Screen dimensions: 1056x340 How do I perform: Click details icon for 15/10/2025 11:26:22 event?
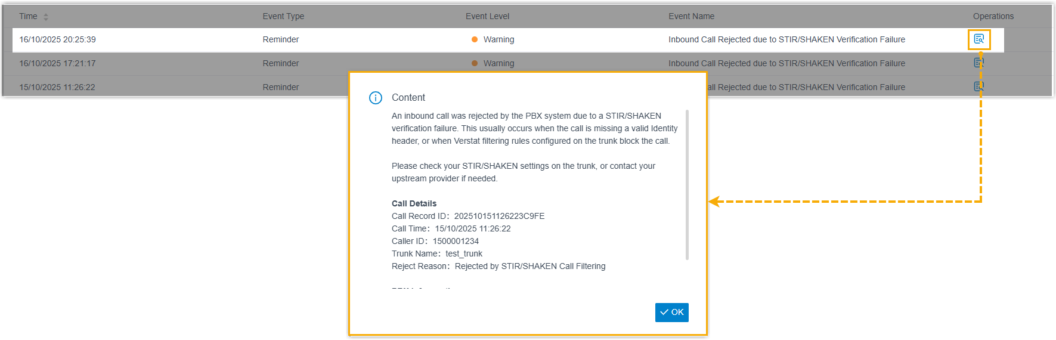pyautogui.click(x=978, y=86)
